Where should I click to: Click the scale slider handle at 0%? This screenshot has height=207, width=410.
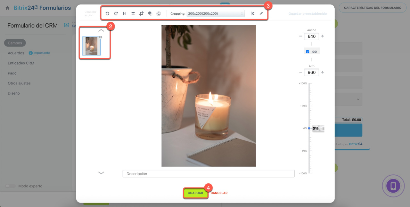pos(309,128)
